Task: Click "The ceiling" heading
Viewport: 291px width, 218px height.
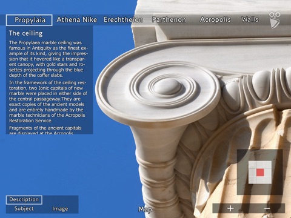Action: tap(26, 33)
